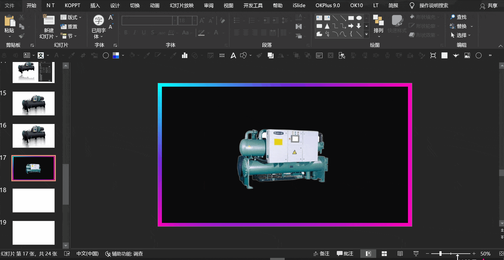
Task: Switch to Slide Sorter view
Action: coord(384,254)
